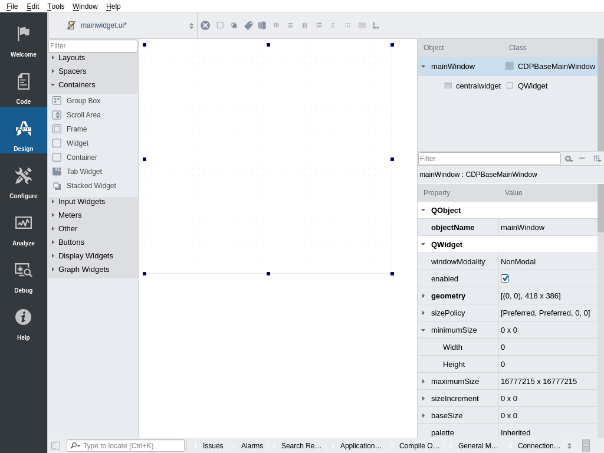This screenshot has width=604, height=453.
Task: Switch to the Analyze mode
Action: point(24,229)
